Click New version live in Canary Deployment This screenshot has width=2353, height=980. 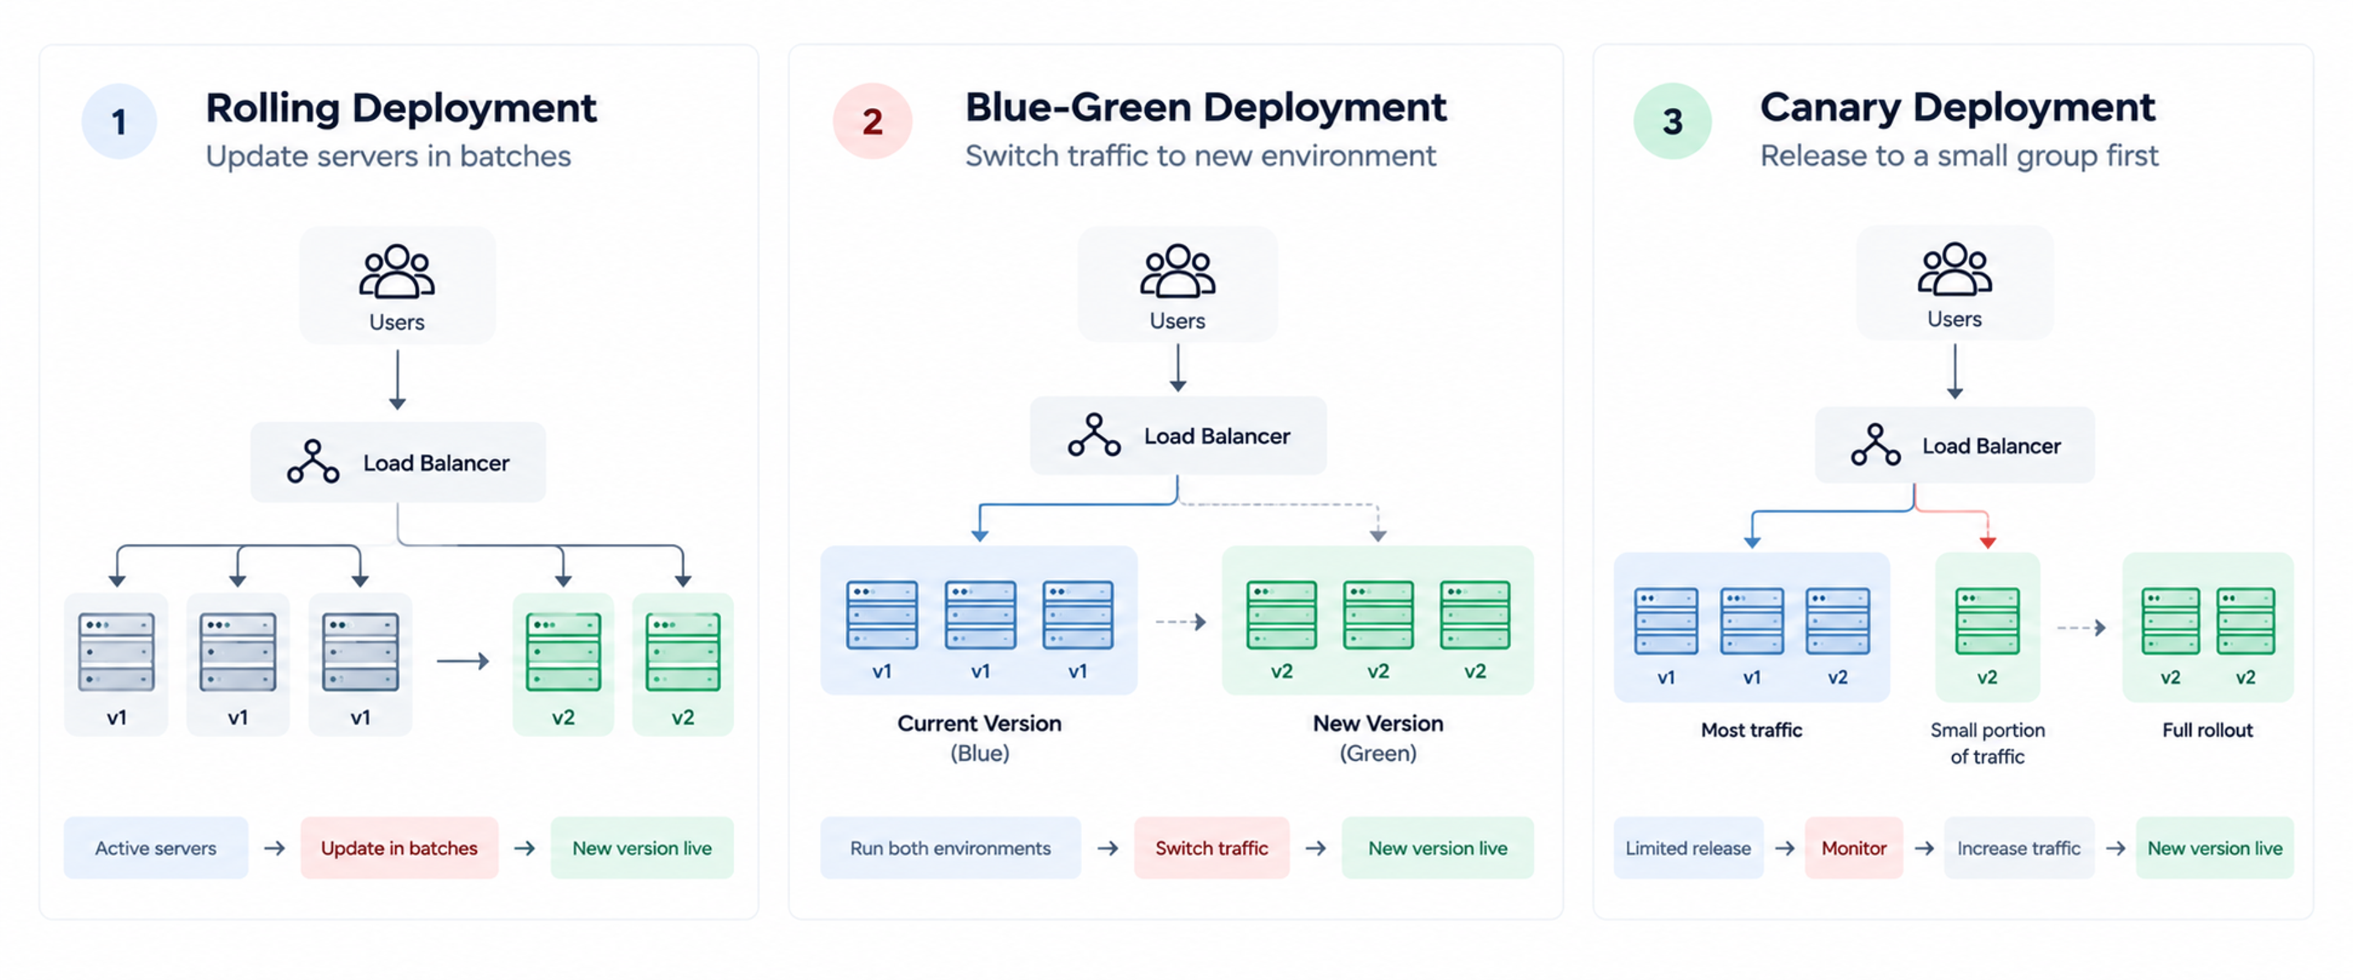tap(2215, 848)
